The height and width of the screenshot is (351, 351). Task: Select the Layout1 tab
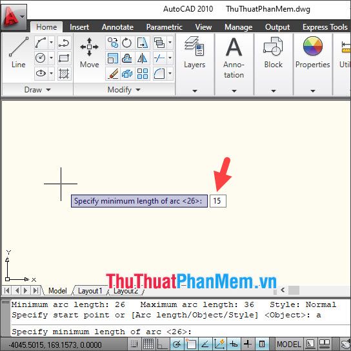tap(90, 291)
